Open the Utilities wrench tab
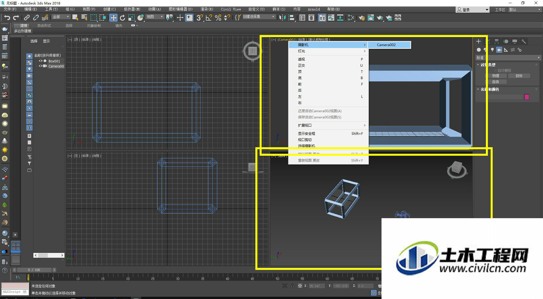Image resolution: width=543 pixels, height=299 pixels. (x=524, y=41)
